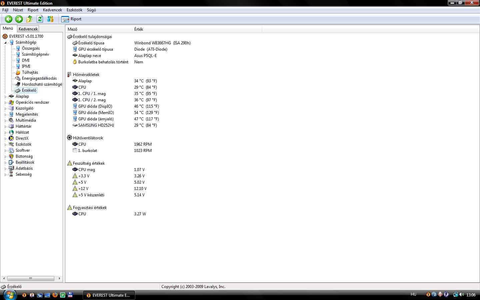The width and height of the screenshot is (480, 300).
Task: Select EVEREST v5.01.1700 root tree node
Action: click(26, 36)
